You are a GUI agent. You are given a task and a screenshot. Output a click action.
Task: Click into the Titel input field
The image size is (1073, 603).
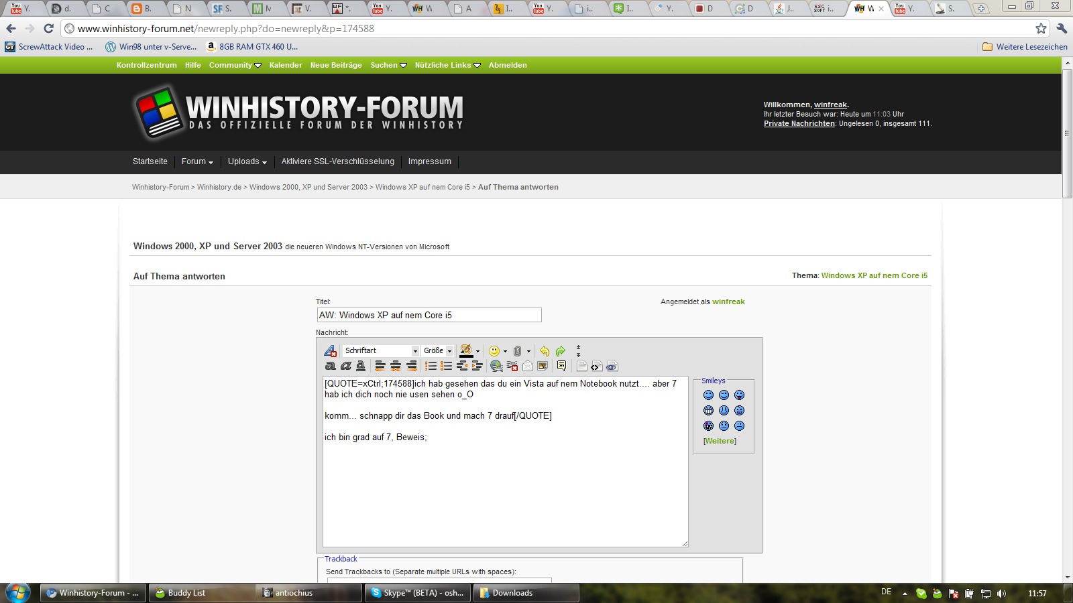(429, 315)
